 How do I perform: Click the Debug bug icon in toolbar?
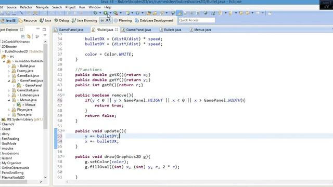pyautogui.click(x=95, y=13)
